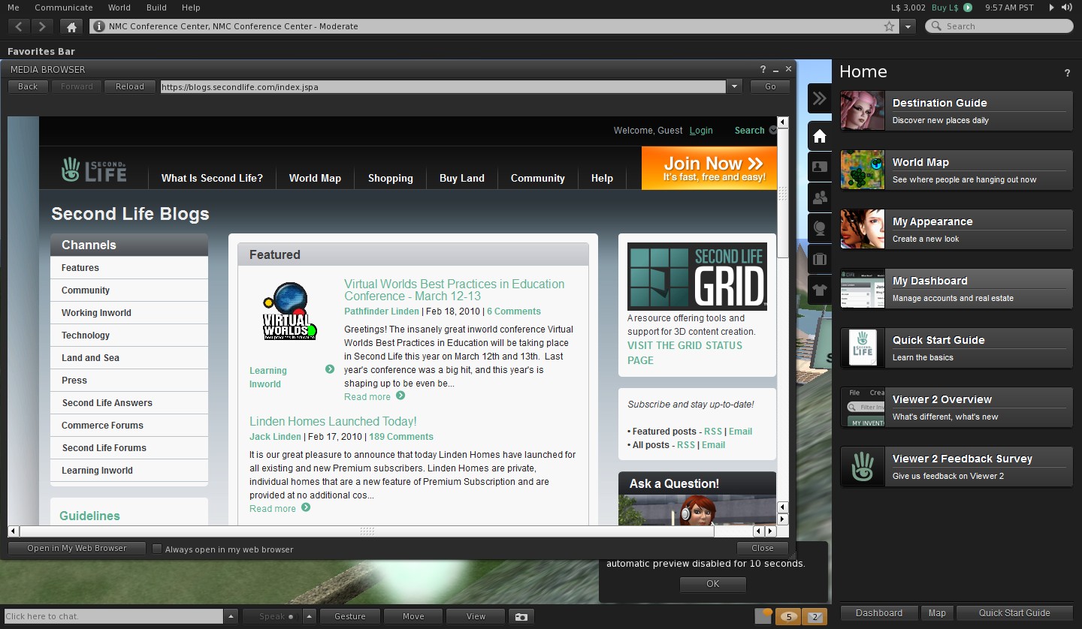Click the Destination Guide thumbnail
1082x629 pixels.
click(862, 110)
